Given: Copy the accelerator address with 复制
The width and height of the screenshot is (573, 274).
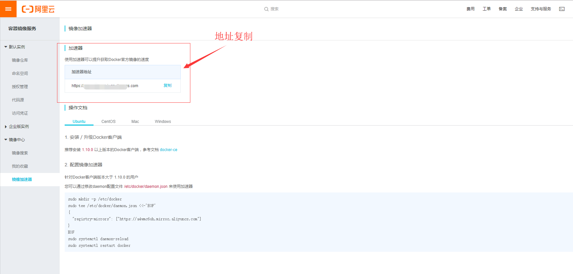Looking at the screenshot, I should coord(167,85).
